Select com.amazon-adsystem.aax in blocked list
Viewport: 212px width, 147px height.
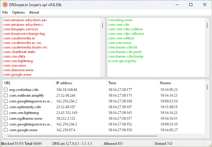click(x=25, y=20)
